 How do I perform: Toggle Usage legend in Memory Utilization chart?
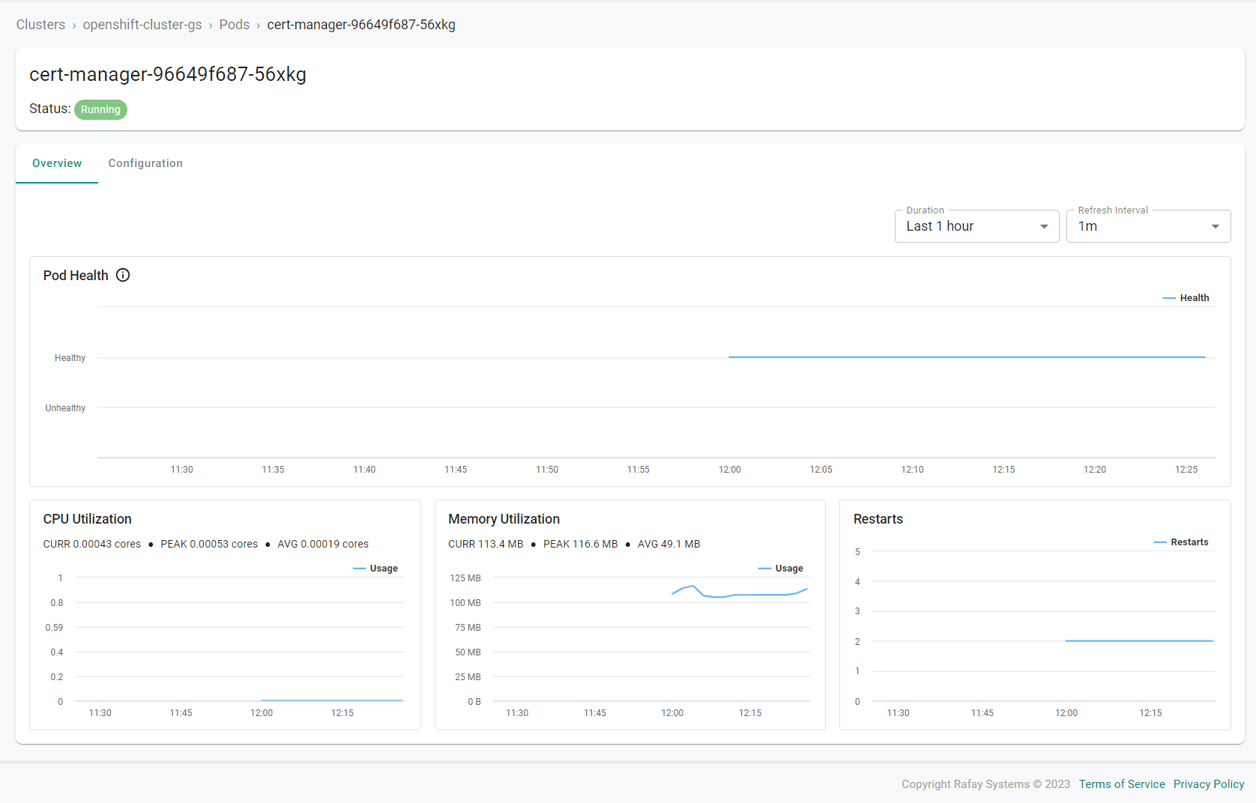point(781,569)
